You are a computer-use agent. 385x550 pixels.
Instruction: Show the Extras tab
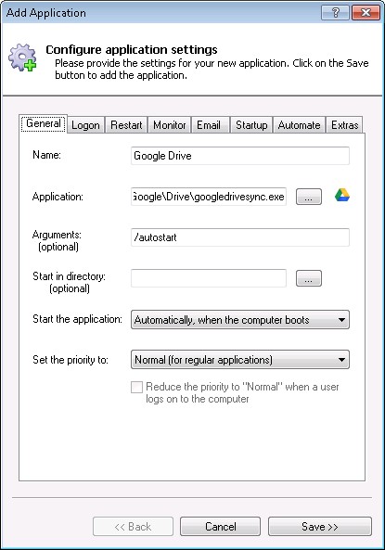[344, 125]
